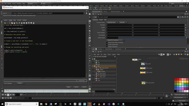Screen dimensions: 189x106
Task: Click the bright red swatch in the color palette
Action: pyautogui.click(x=178, y=79)
